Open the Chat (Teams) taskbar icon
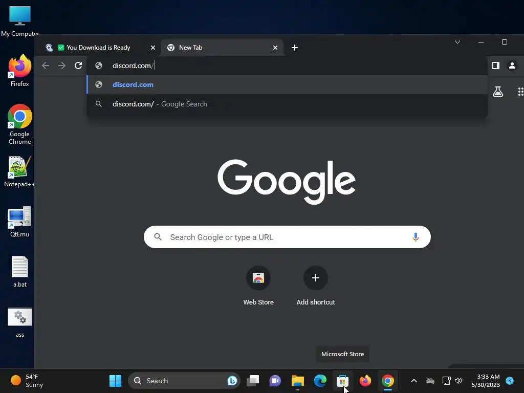Viewport: 524px width, 393px height. tap(275, 381)
